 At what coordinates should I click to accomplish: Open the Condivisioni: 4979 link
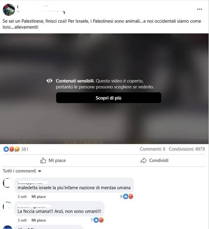187,149
